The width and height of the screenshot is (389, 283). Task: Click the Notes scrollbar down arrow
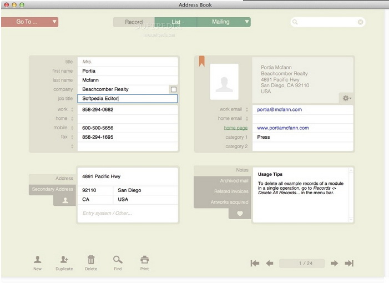click(351, 220)
